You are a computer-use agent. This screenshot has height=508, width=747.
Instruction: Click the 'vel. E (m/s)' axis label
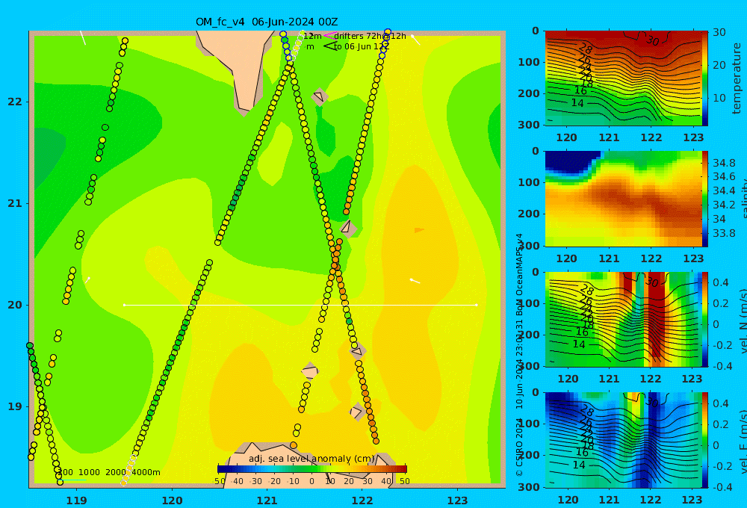coord(743,442)
